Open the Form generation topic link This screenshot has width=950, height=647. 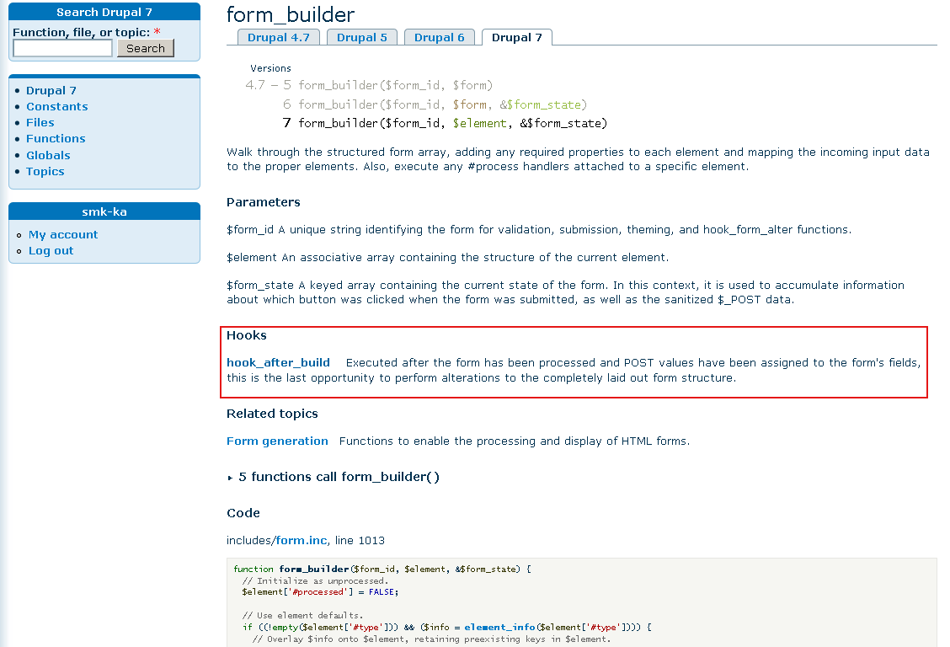pyautogui.click(x=277, y=441)
